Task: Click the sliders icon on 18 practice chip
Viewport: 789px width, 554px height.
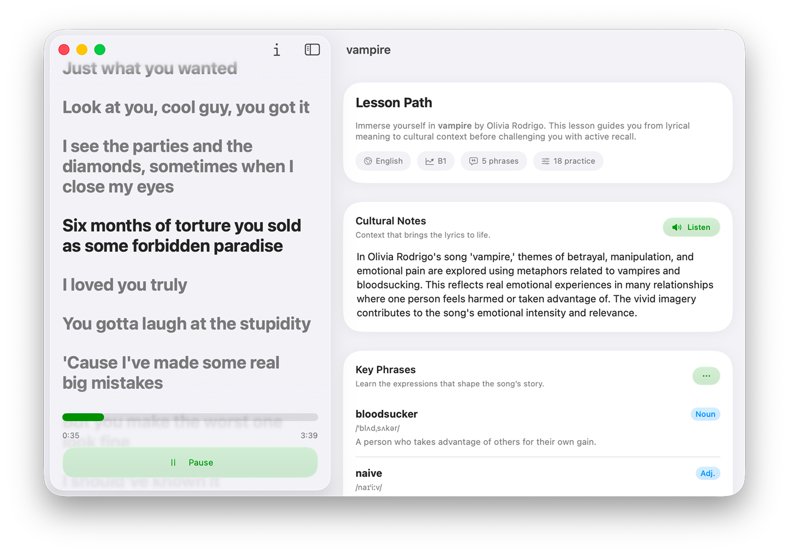Action: coord(546,161)
